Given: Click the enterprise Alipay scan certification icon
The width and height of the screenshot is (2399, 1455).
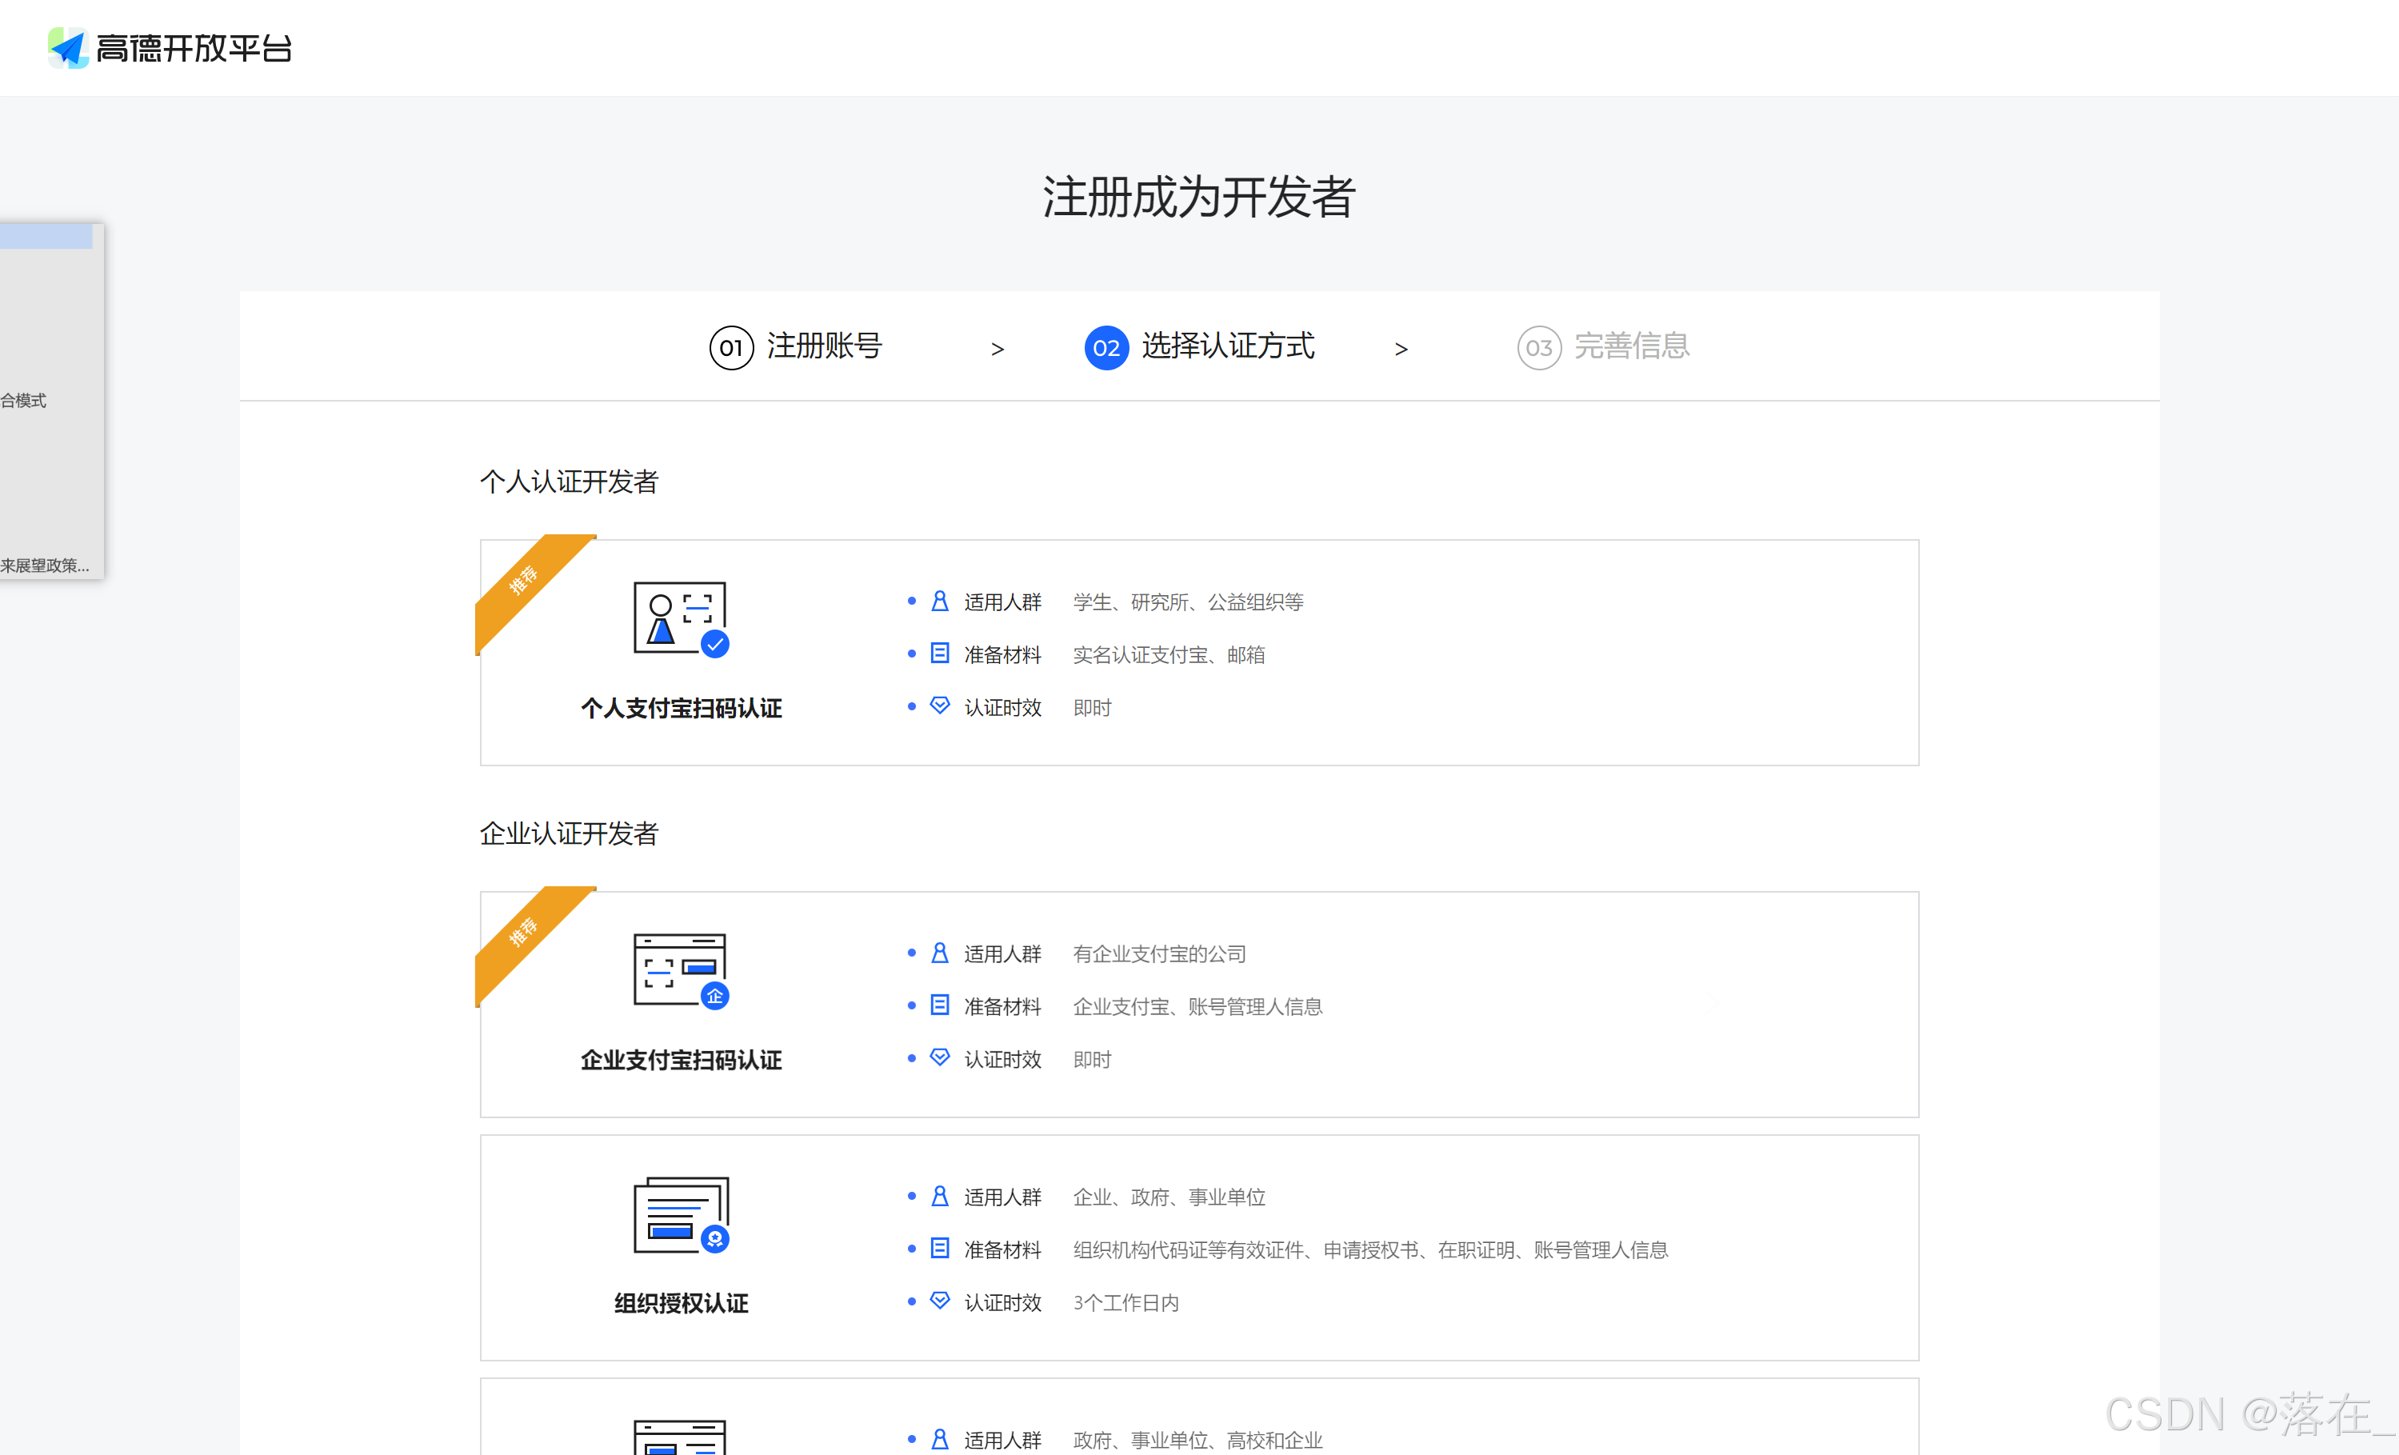Looking at the screenshot, I should click(681, 970).
